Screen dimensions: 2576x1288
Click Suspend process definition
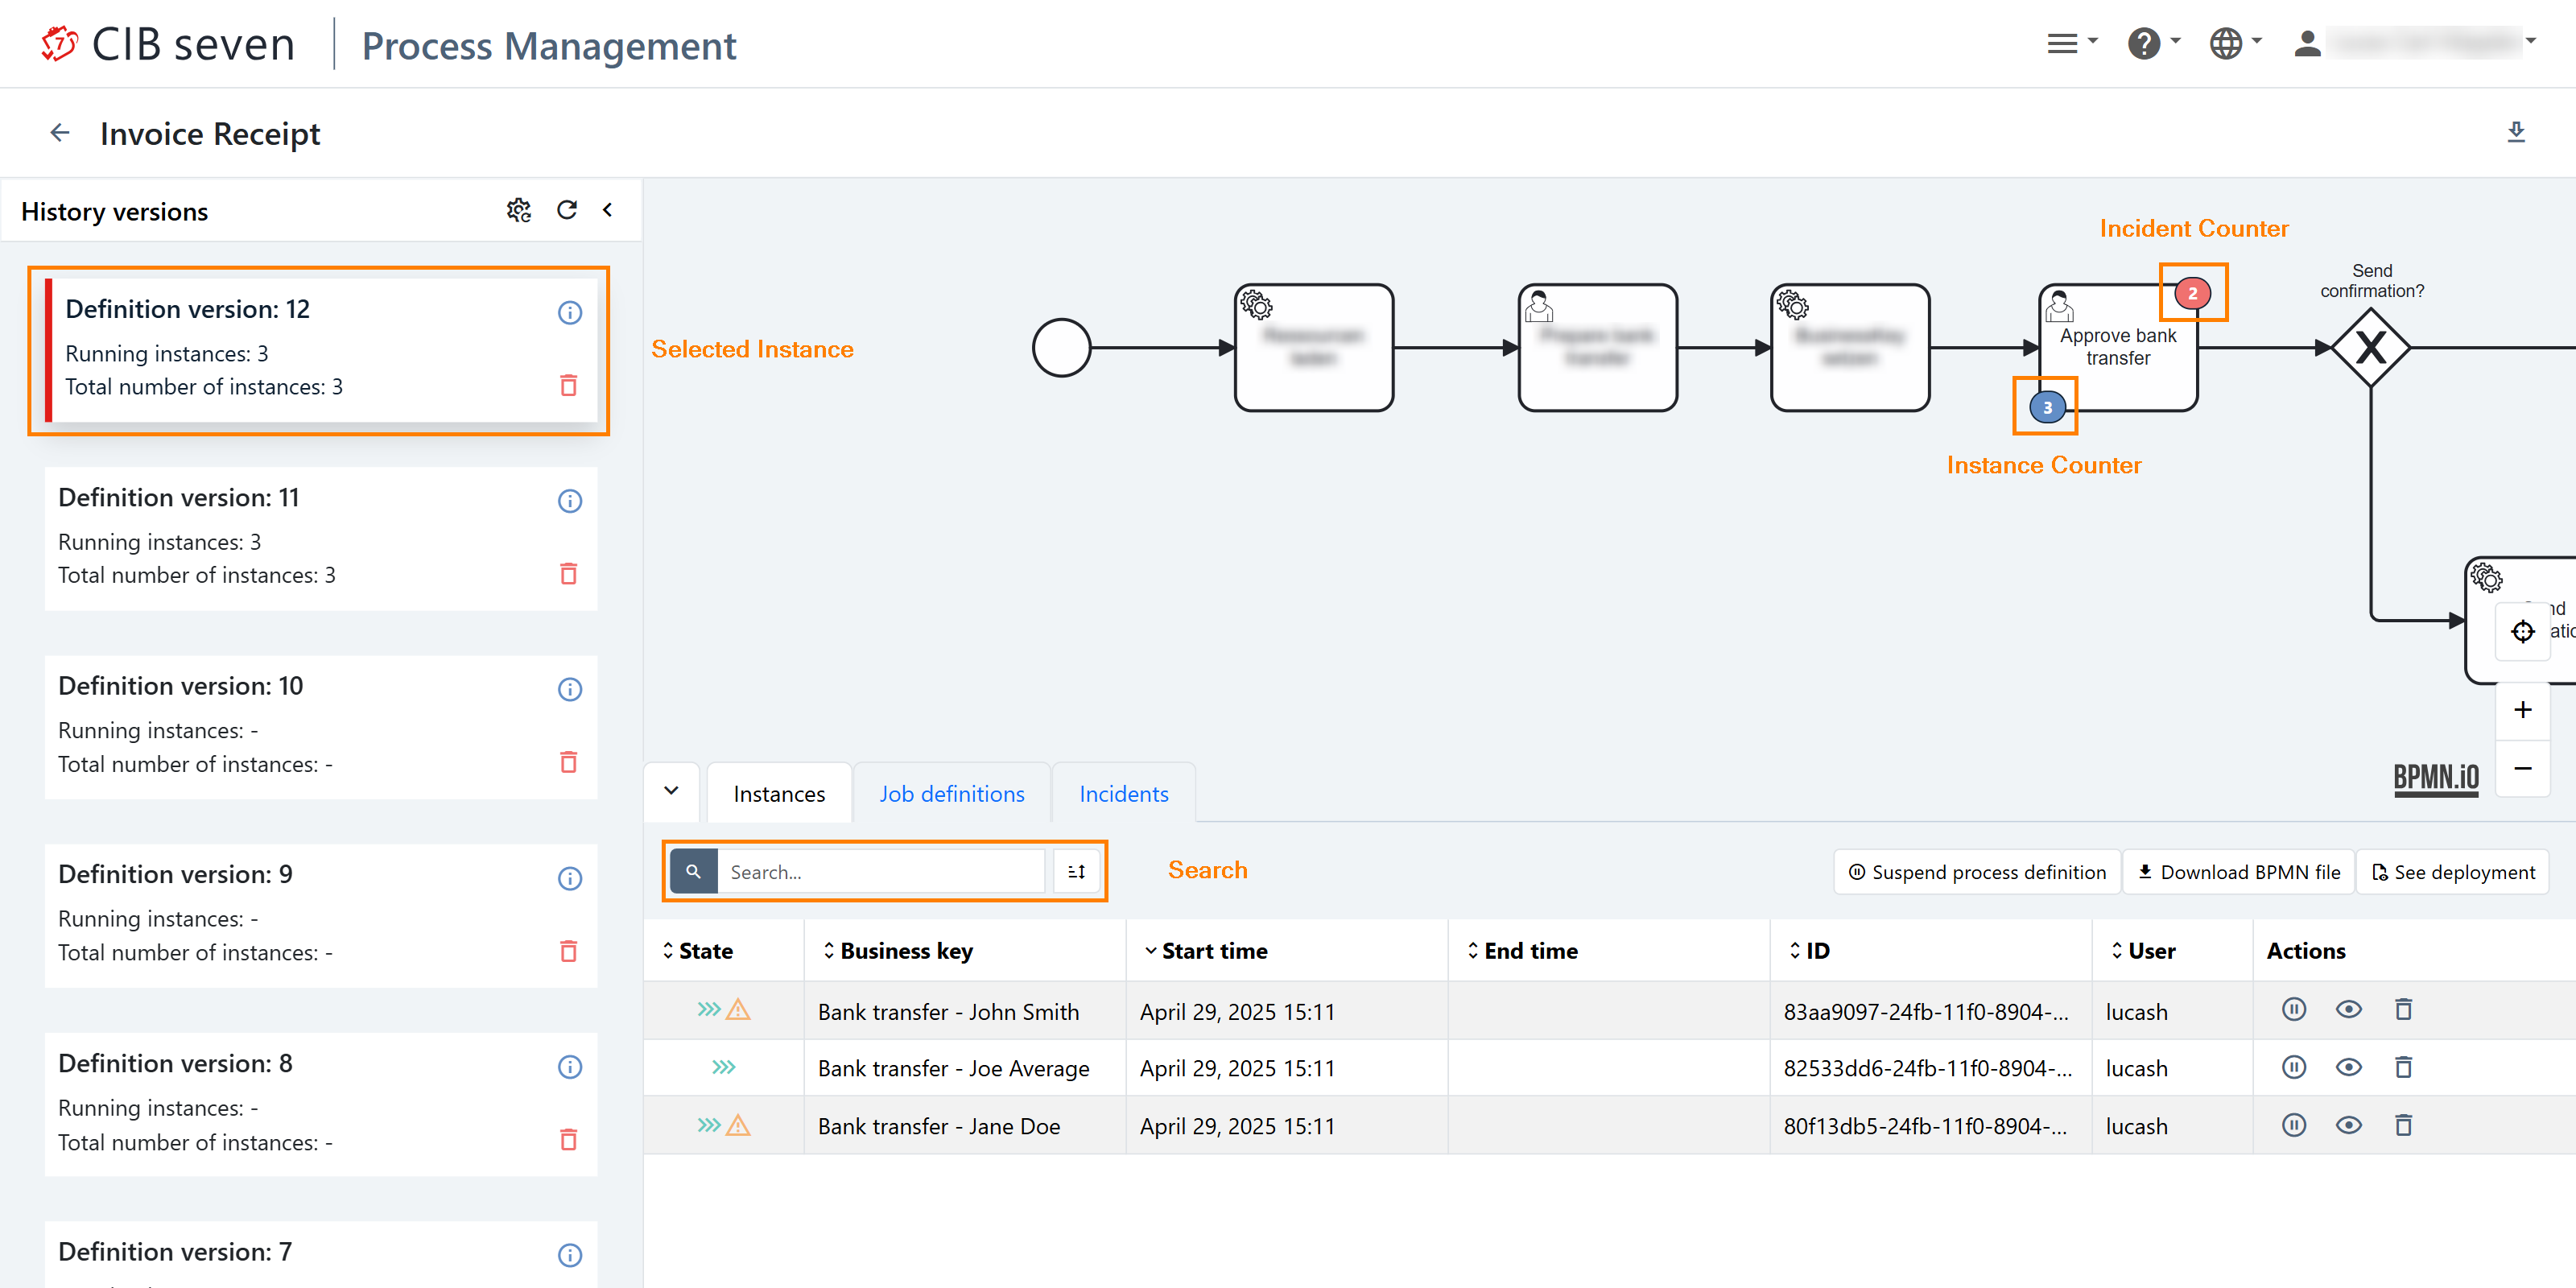point(1977,872)
